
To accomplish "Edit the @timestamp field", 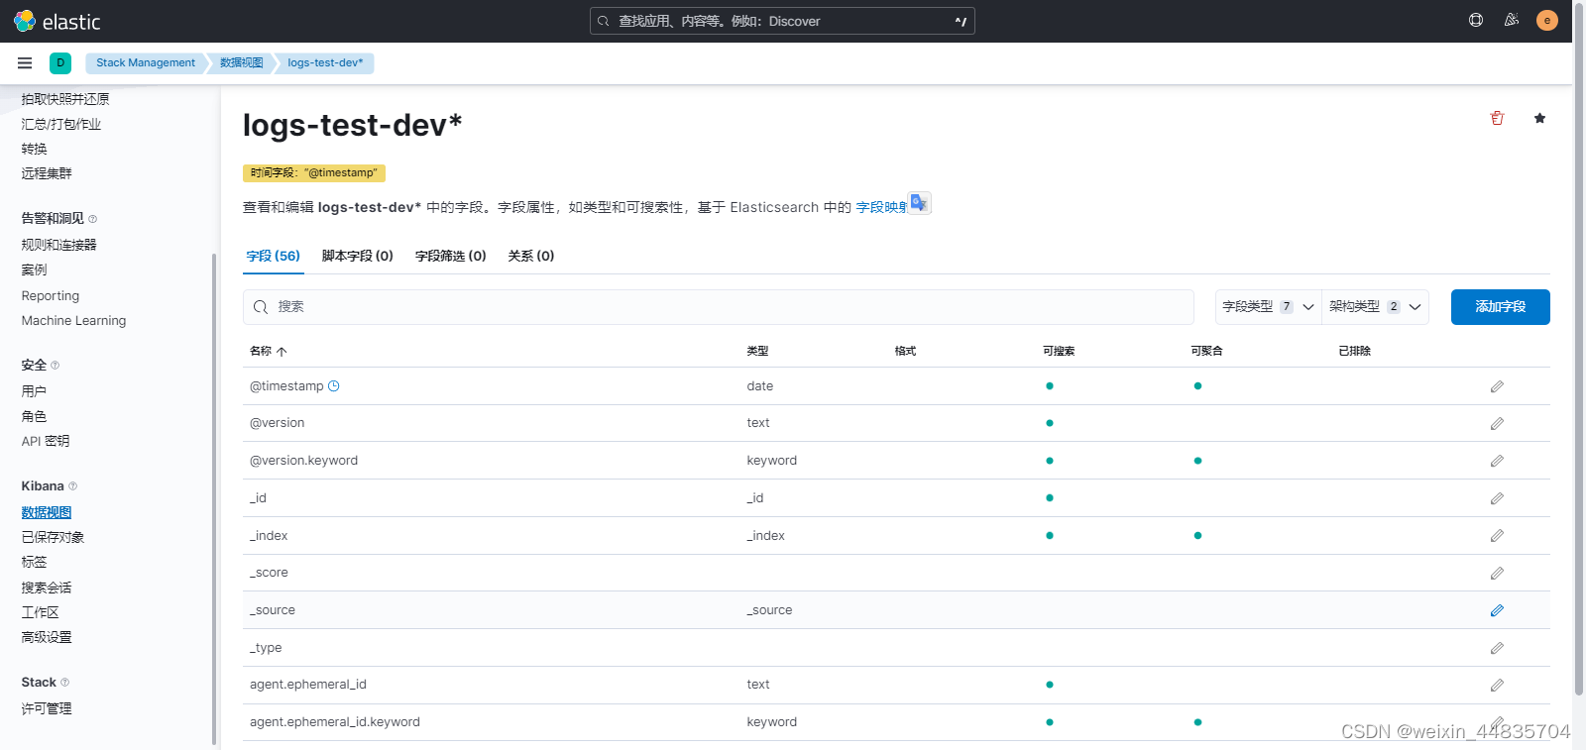I will pos(1497,386).
